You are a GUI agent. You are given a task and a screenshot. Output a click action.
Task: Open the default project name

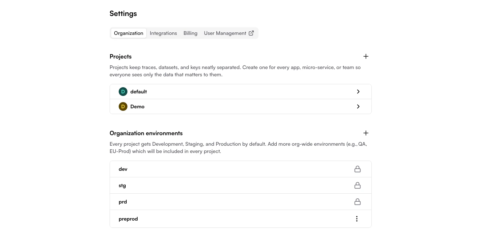139,92
